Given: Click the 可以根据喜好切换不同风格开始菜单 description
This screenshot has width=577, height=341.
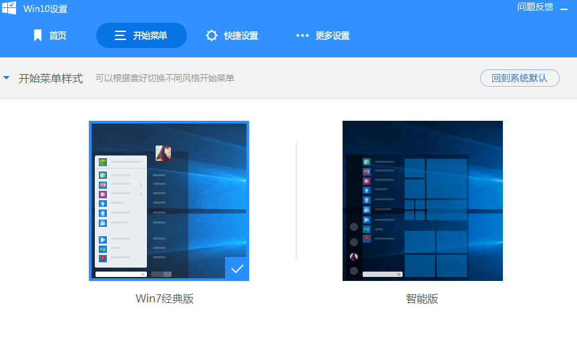Looking at the screenshot, I should tap(165, 78).
